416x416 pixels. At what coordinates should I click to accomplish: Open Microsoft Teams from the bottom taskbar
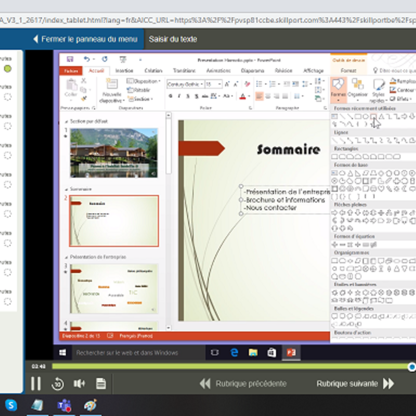point(64,406)
